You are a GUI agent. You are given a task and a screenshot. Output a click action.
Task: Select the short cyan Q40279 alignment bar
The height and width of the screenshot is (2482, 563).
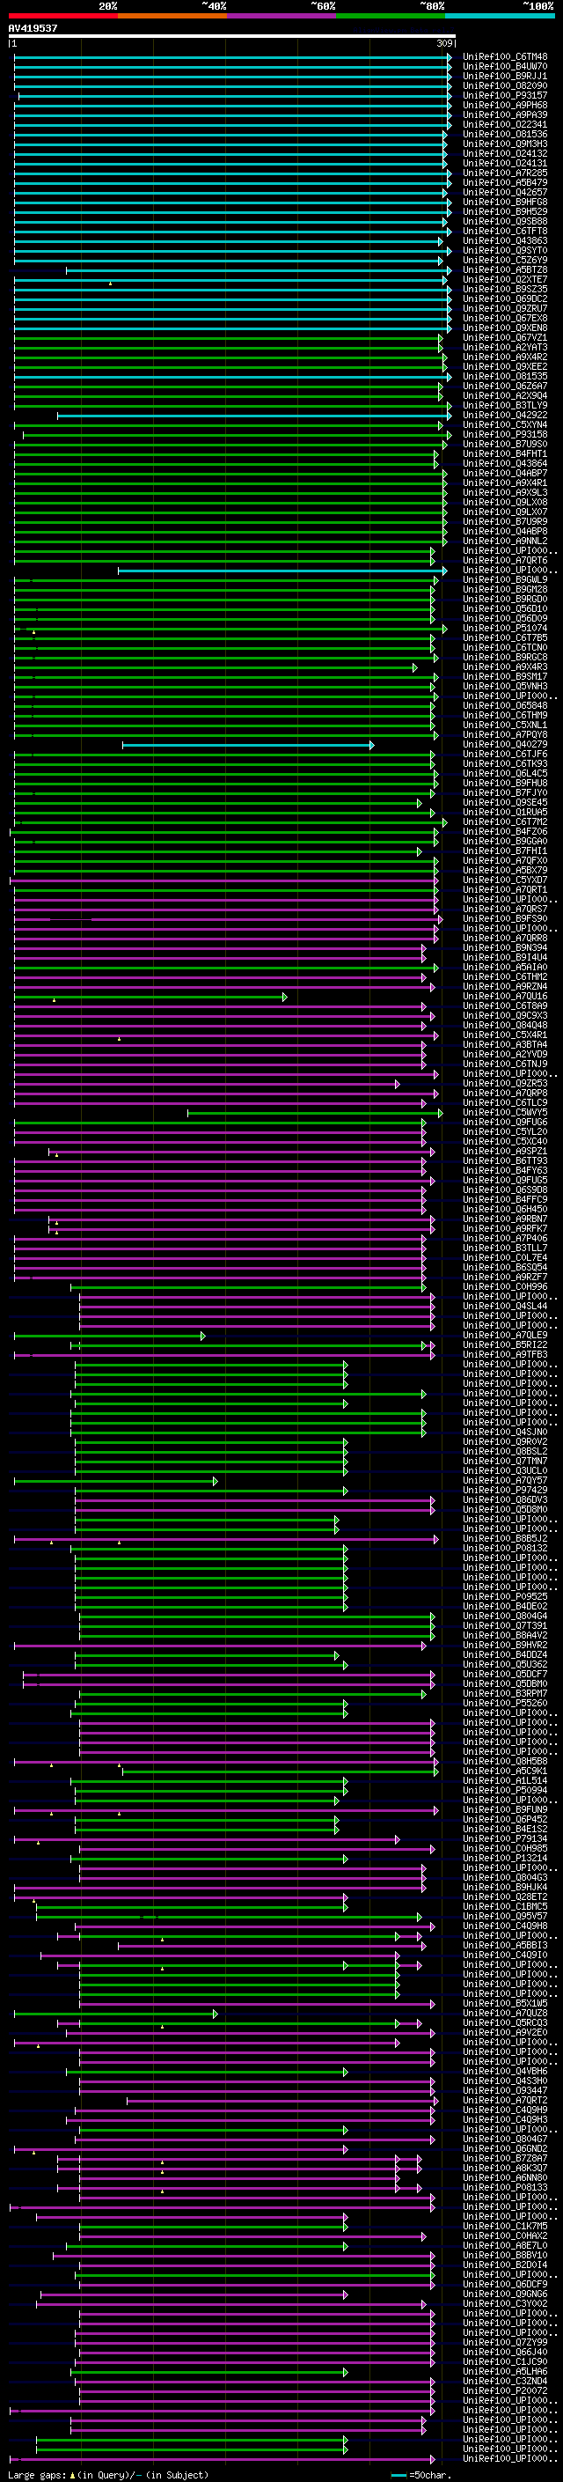tap(247, 745)
